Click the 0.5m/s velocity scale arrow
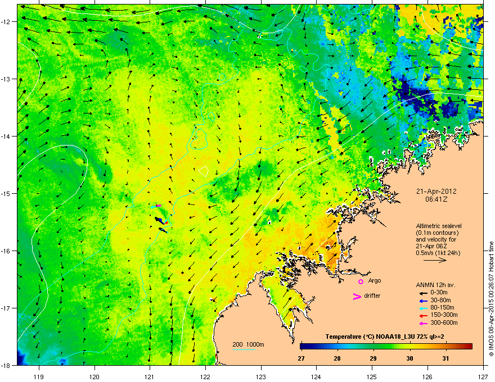The height and width of the screenshot is (382, 495). click(435, 260)
